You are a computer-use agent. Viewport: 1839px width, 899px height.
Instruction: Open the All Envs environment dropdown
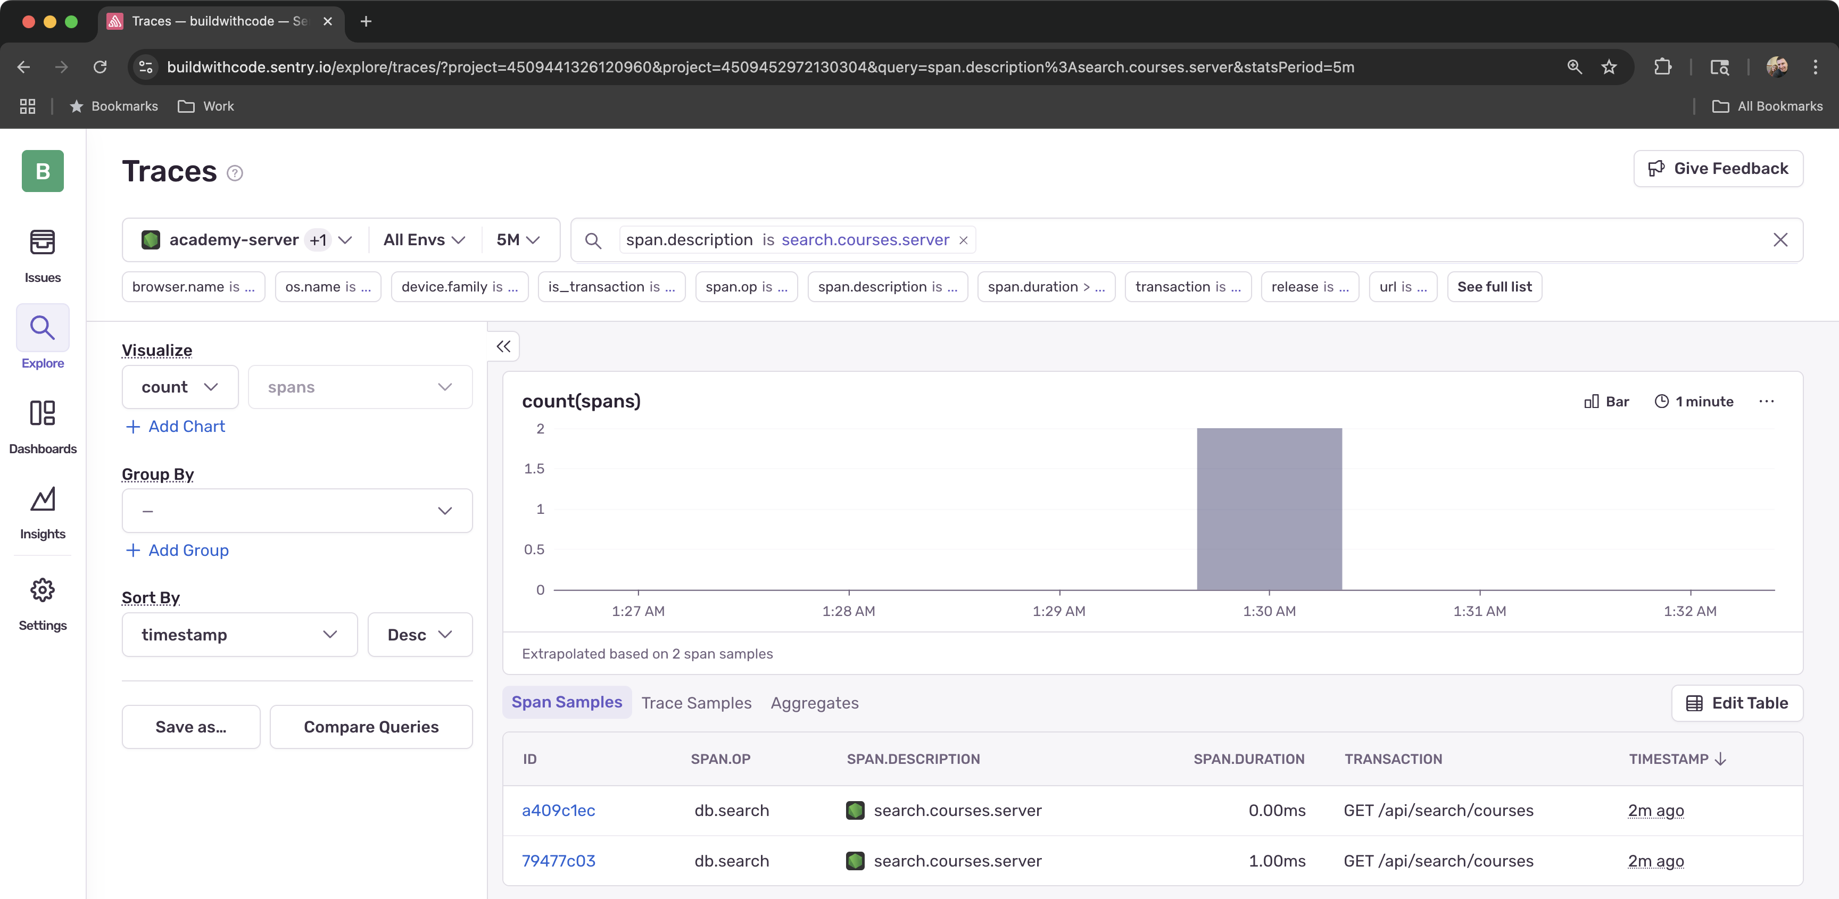pos(425,240)
